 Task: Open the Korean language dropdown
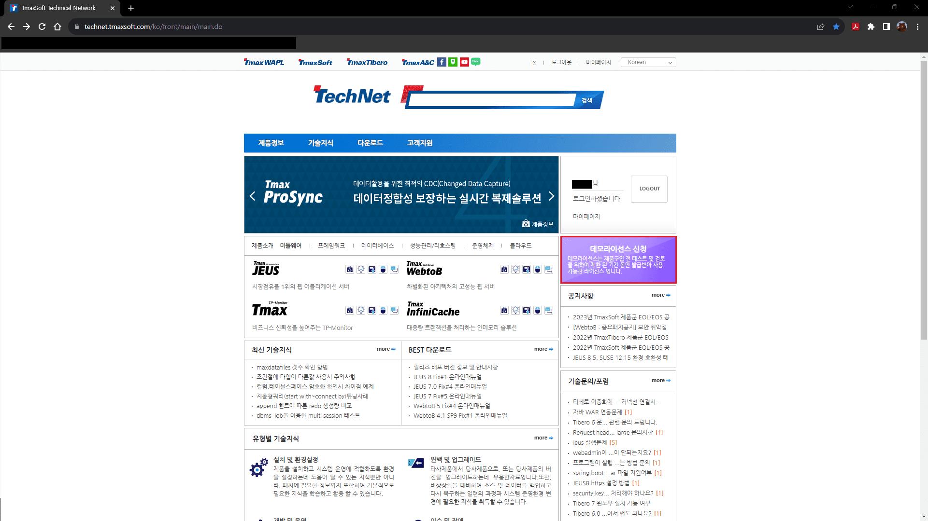click(648, 62)
